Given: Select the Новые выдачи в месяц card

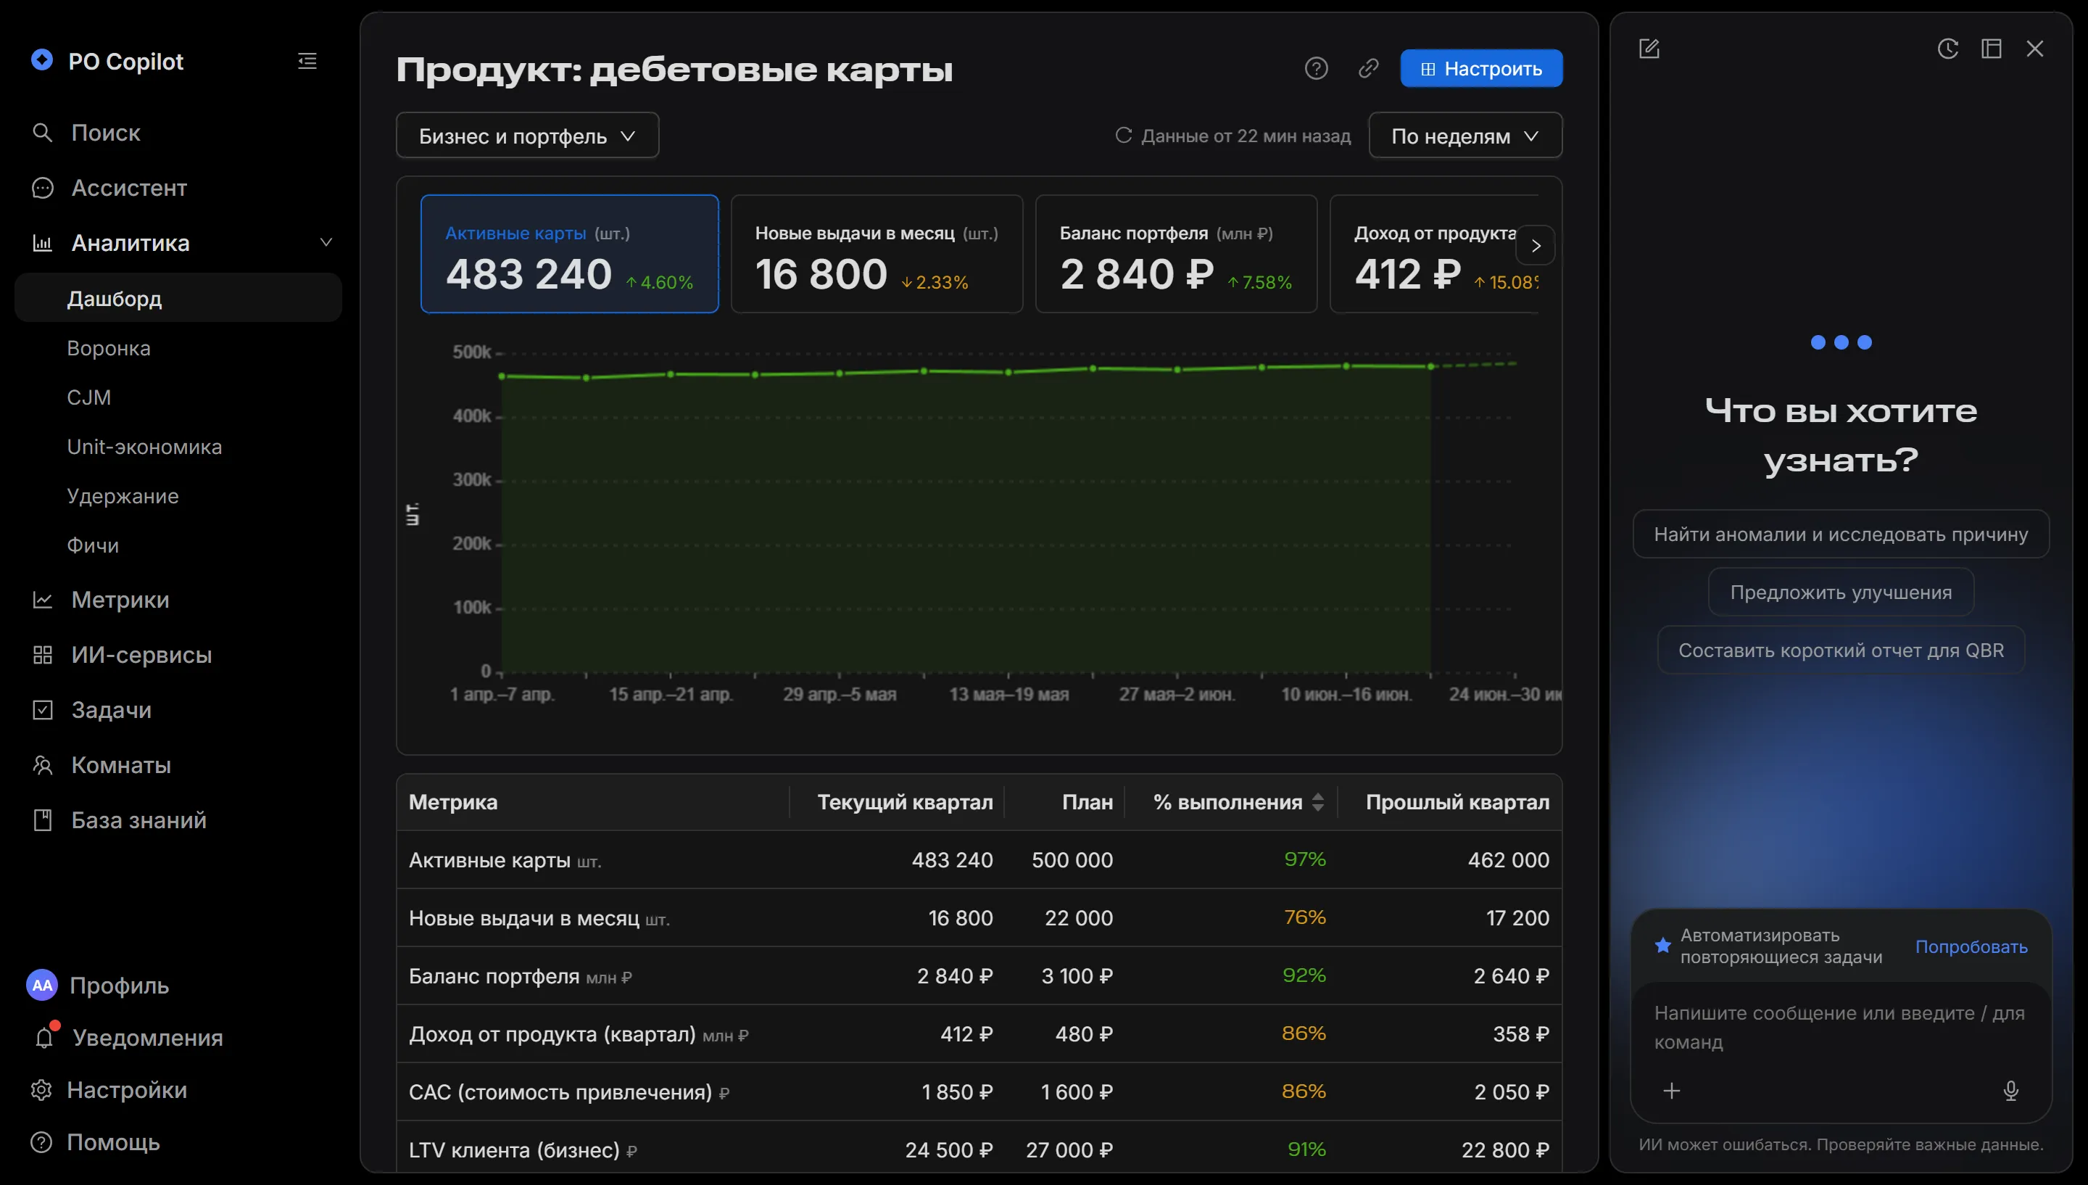Looking at the screenshot, I should [876, 254].
